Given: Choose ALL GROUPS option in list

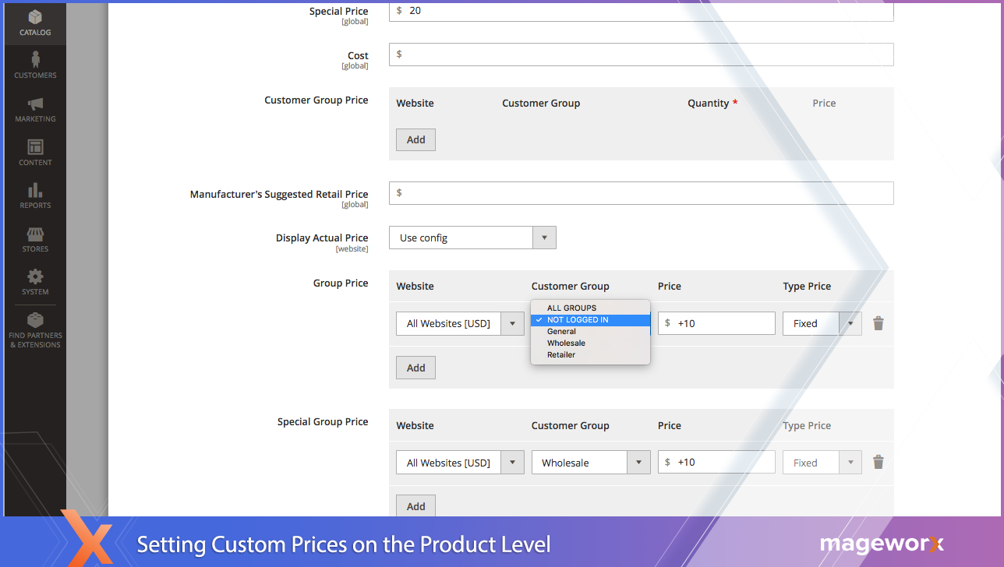Looking at the screenshot, I should point(571,308).
